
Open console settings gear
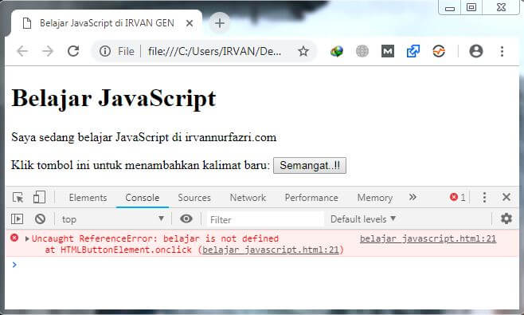pos(506,219)
